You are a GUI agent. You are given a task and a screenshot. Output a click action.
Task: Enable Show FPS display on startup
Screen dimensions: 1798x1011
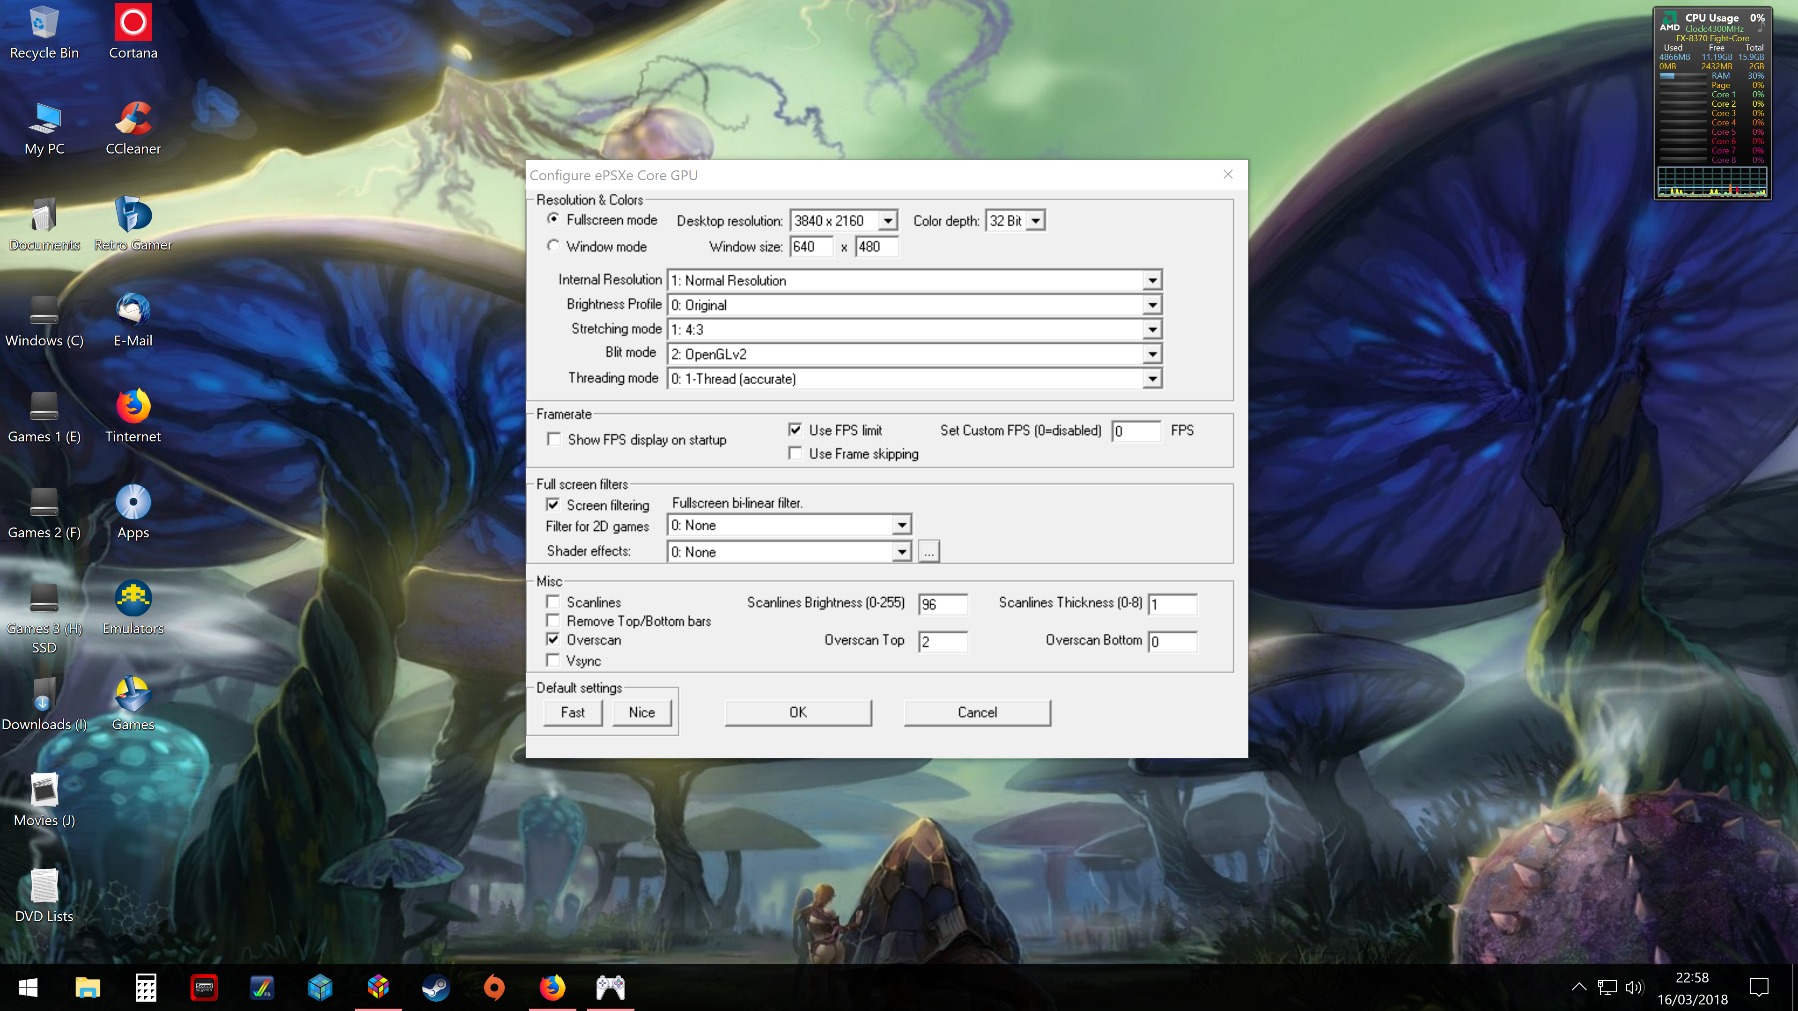(554, 439)
